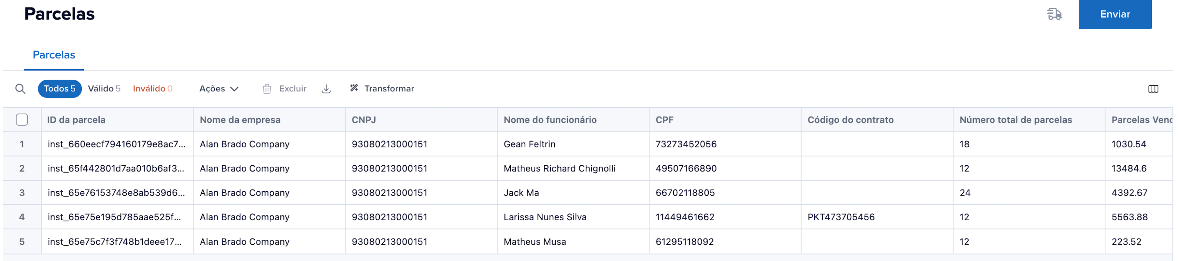Click the delivery truck icon

[x=1054, y=14]
